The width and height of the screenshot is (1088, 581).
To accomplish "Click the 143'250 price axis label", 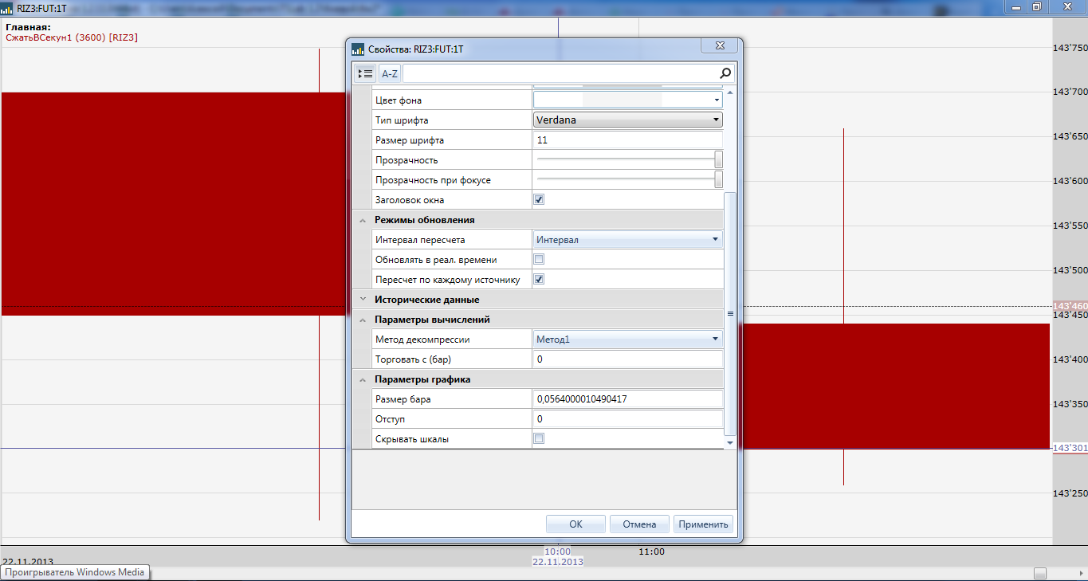I will pyautogui.click(x=1070, y=493).
